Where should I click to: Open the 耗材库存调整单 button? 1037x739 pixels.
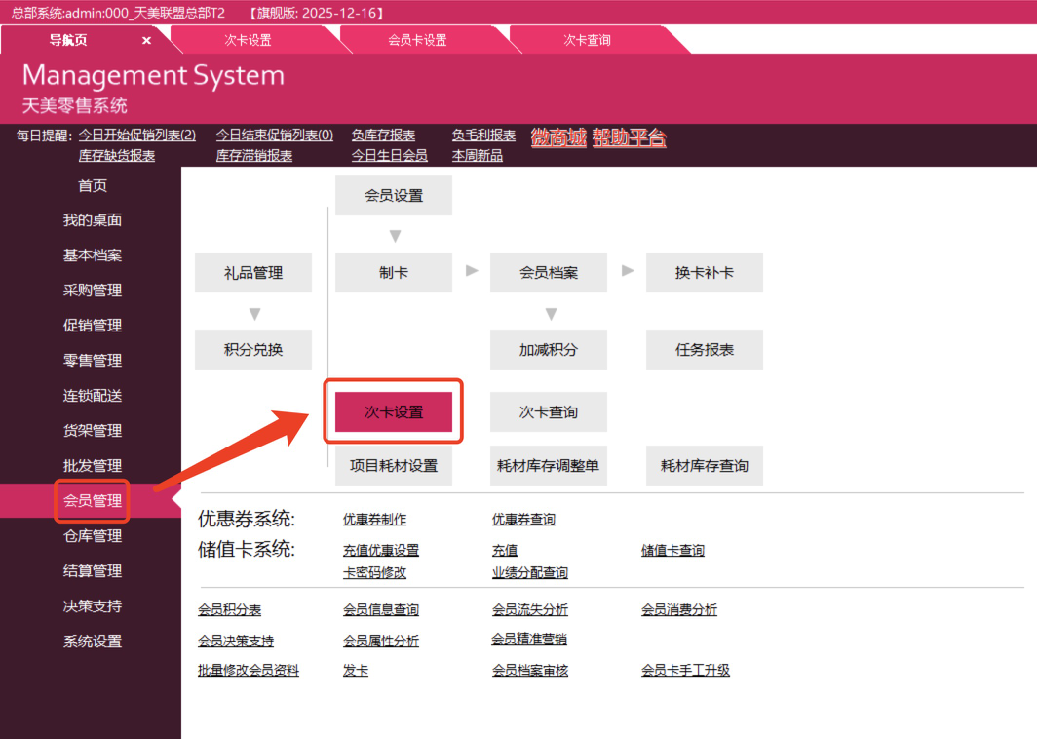pyautogui.click(x=548, y=466)
